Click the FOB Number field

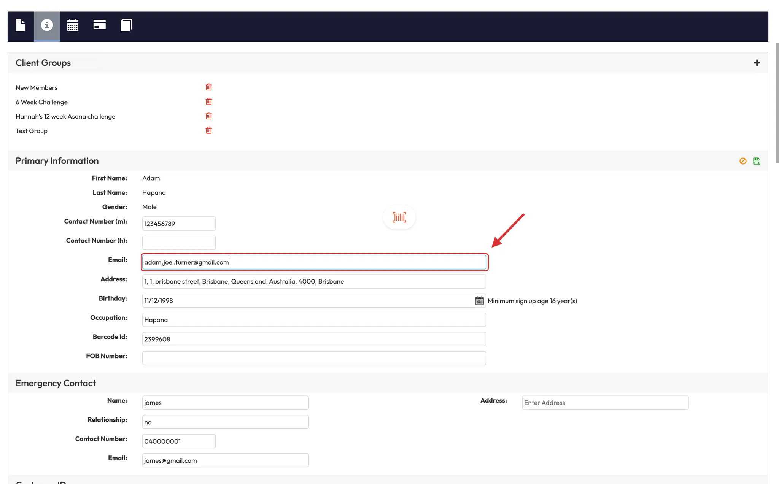point(314,358)
